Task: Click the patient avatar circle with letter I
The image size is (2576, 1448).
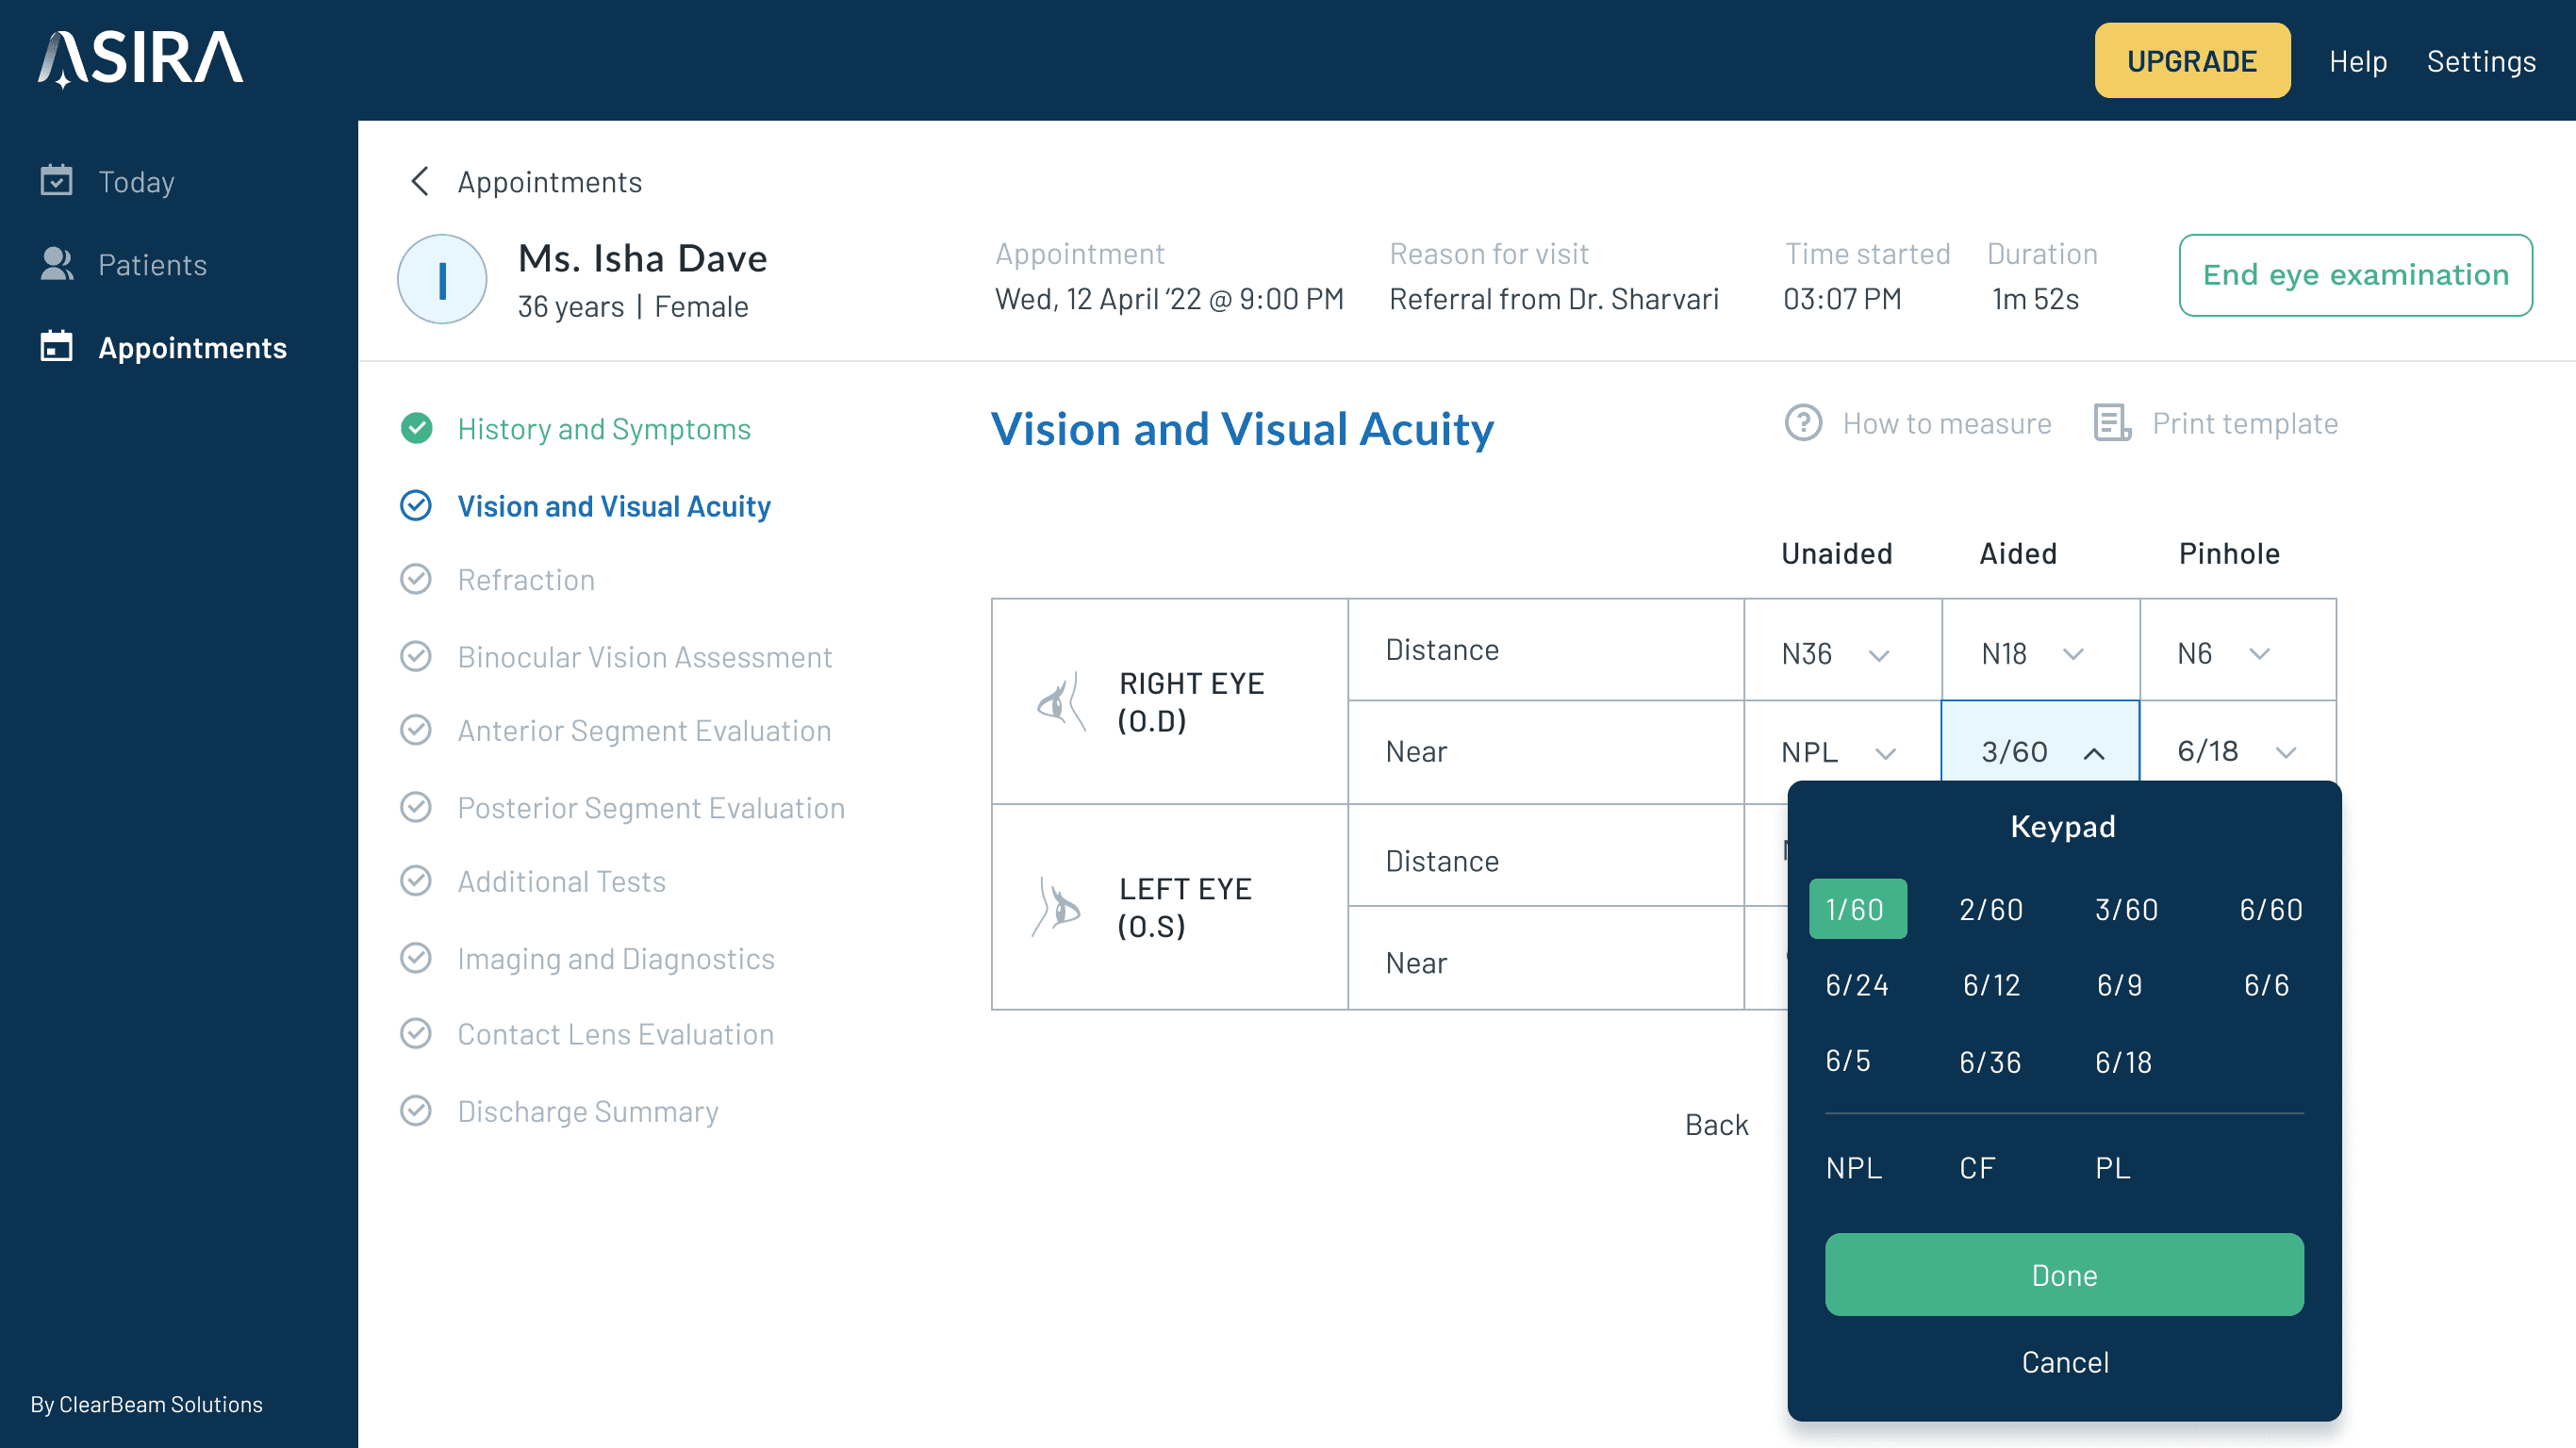Action: click(x=442, y=279)
